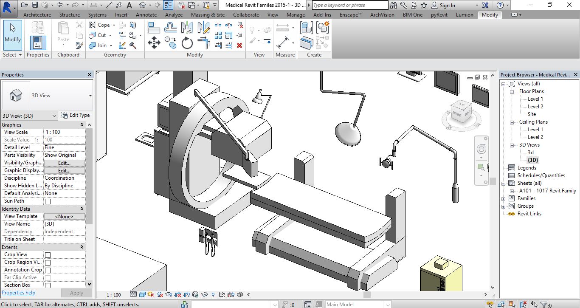Select the Demolish hammer tool
580x308 pixels.
pos(133,45)
